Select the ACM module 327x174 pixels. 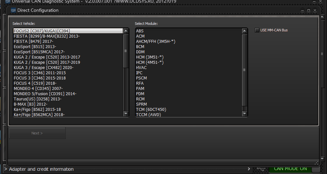tap(189, 36)
